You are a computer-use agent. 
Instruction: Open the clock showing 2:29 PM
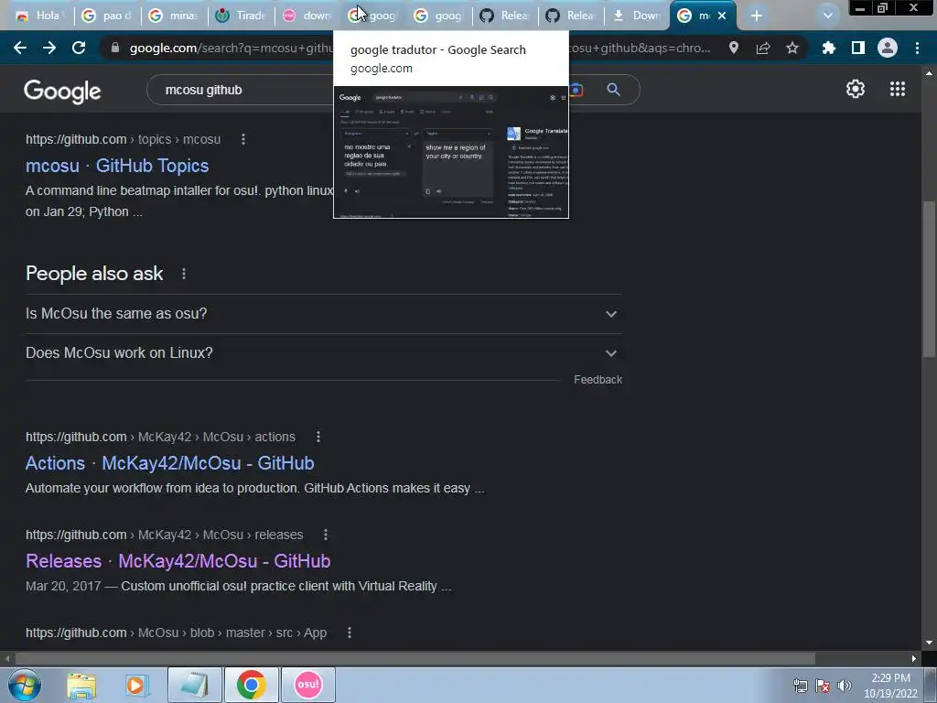[x=890, y=686]
